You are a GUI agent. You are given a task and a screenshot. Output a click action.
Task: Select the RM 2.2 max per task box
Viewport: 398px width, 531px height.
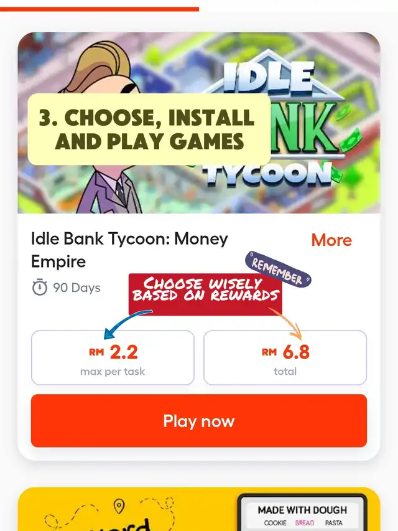[113, 357]
